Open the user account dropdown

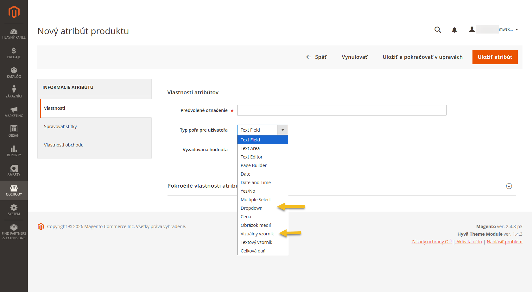tap(493, 29)
